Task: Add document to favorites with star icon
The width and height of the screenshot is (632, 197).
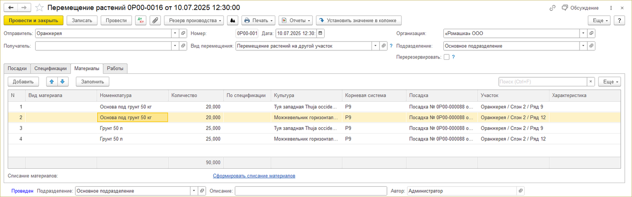Action: pyautogui.click(x=40, y=8)
